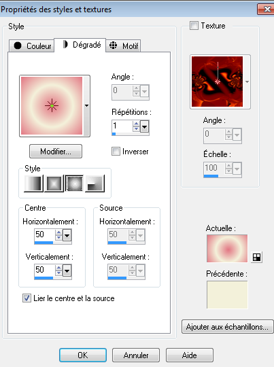The height and width of the screenshot is (367, 274).
Task: Switch to the Motif tab
Action: tap(123, 46)
